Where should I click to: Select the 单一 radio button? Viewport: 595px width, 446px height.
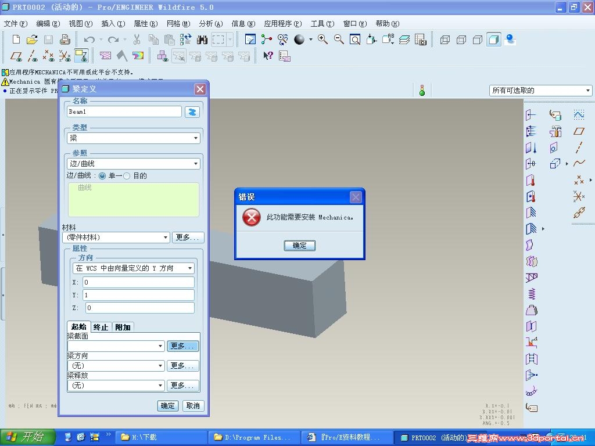102,176
